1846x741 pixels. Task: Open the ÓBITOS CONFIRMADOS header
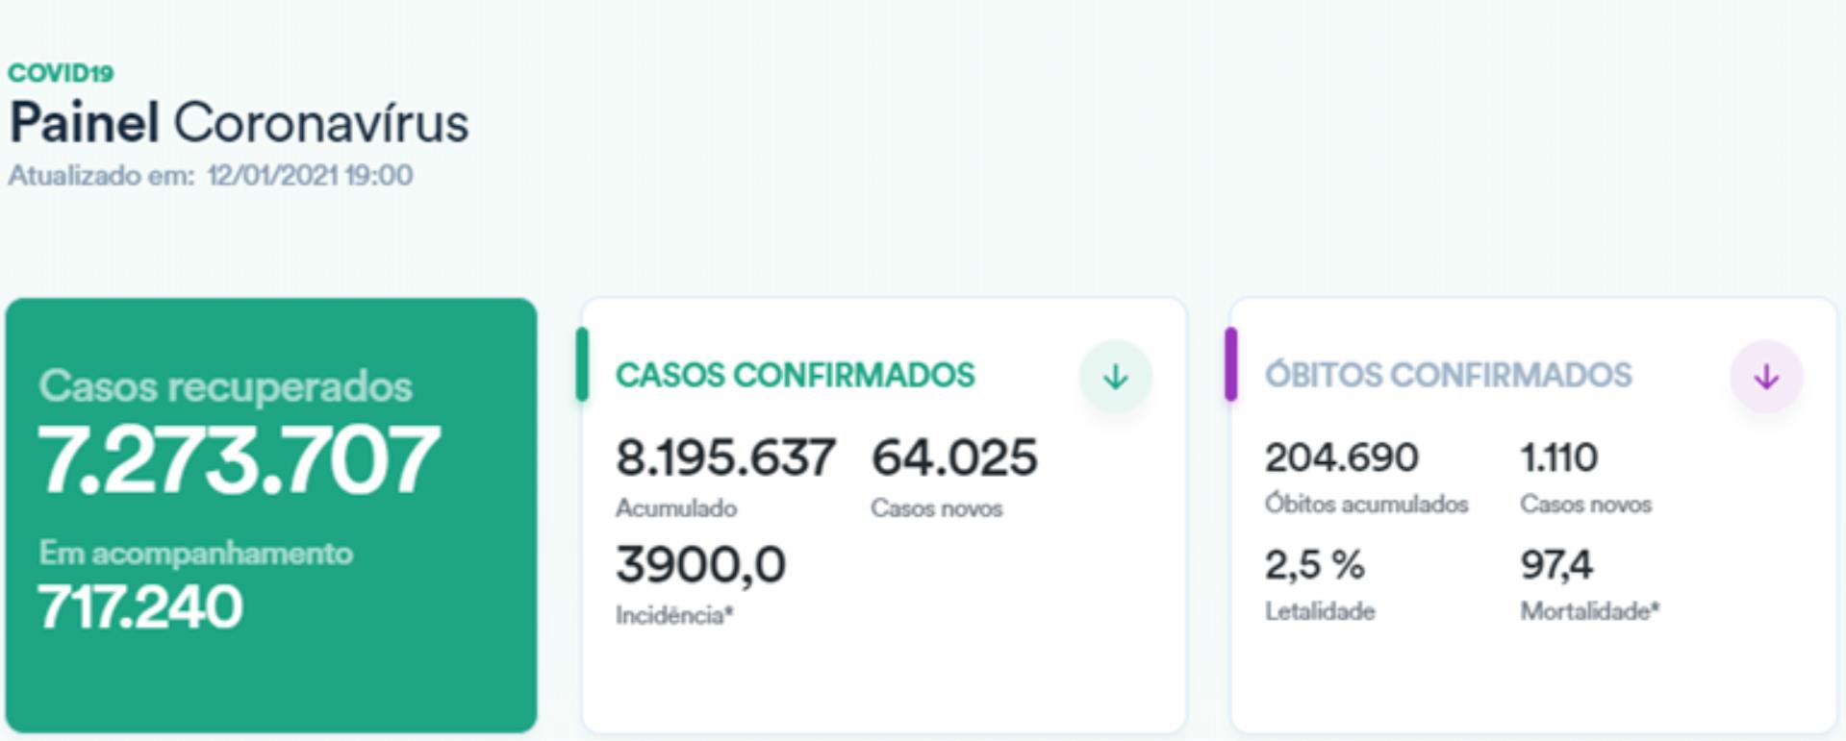[x=1448, y=375]
